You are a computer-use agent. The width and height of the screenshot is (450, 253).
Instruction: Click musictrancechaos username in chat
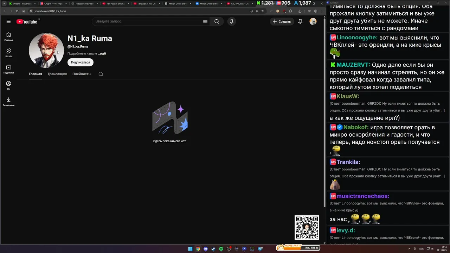pyautogui.click(x=363, y=196)
